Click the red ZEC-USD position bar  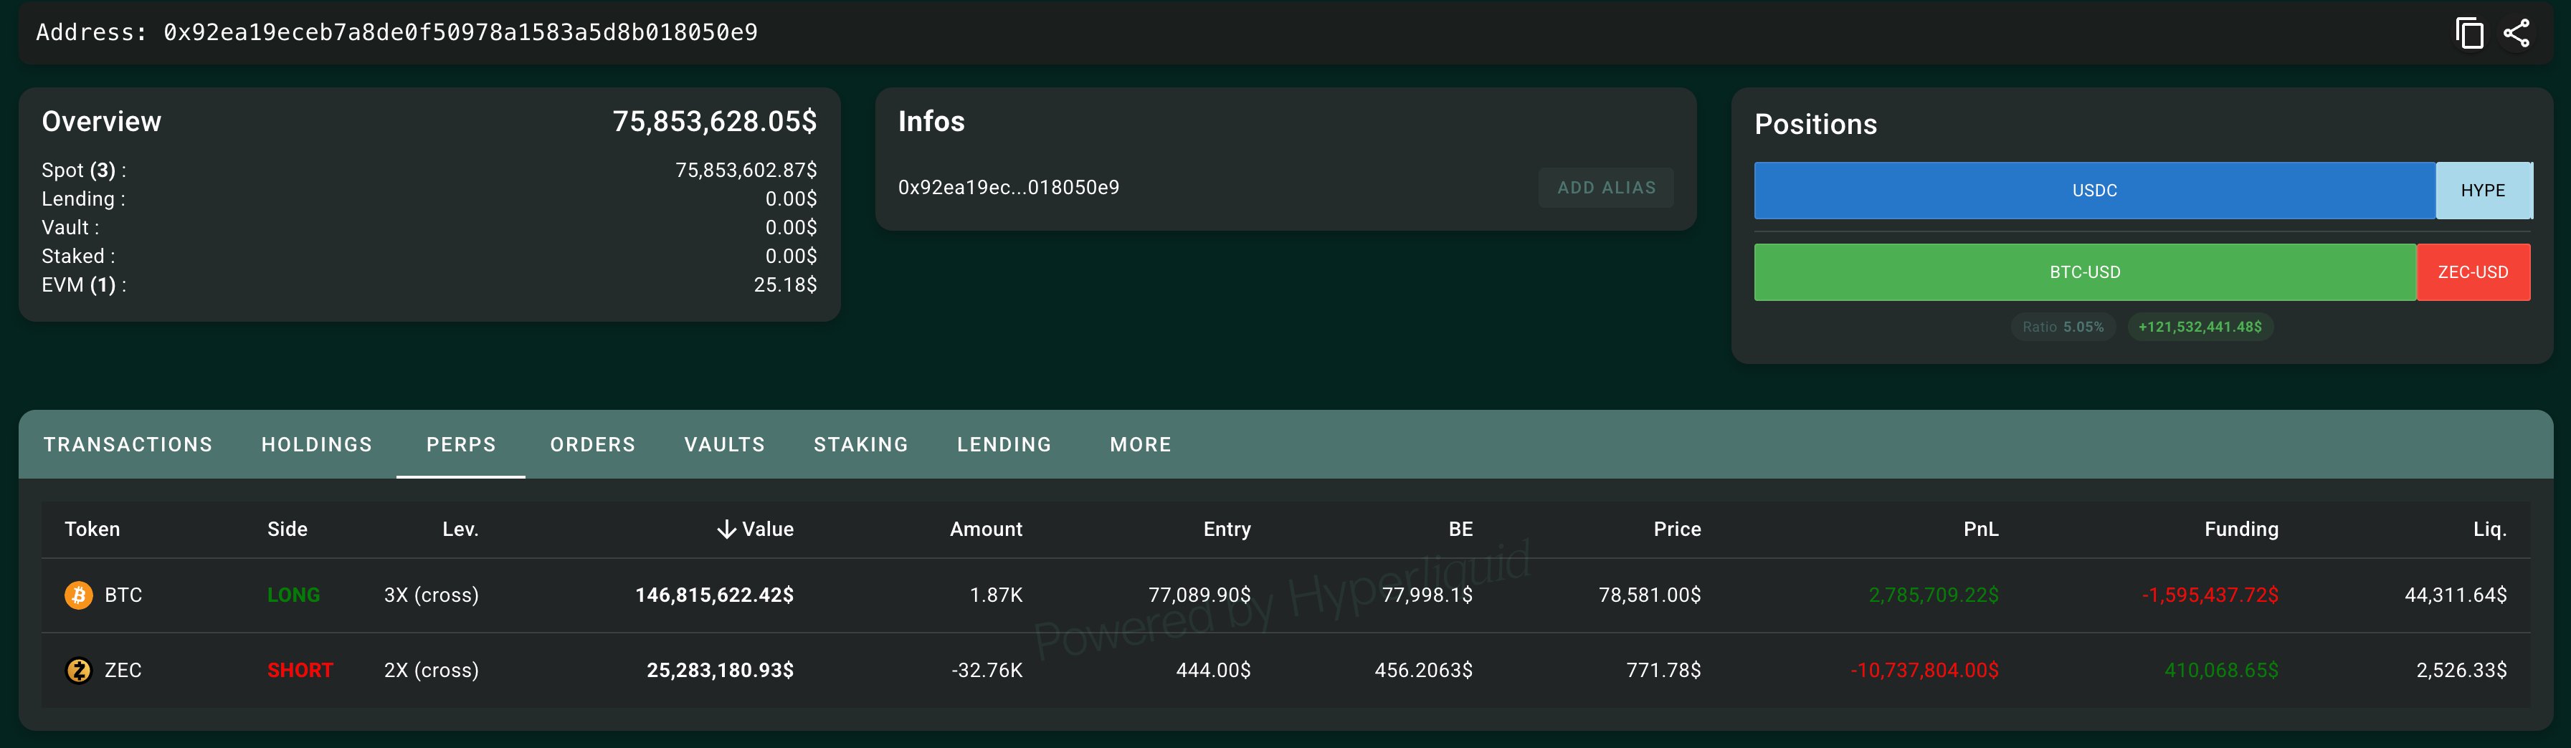(x=2472, y=272)
